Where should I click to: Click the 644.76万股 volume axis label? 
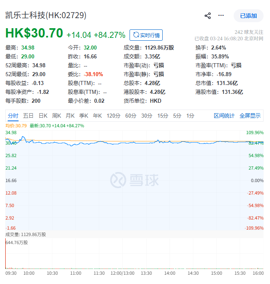point(17,243)
